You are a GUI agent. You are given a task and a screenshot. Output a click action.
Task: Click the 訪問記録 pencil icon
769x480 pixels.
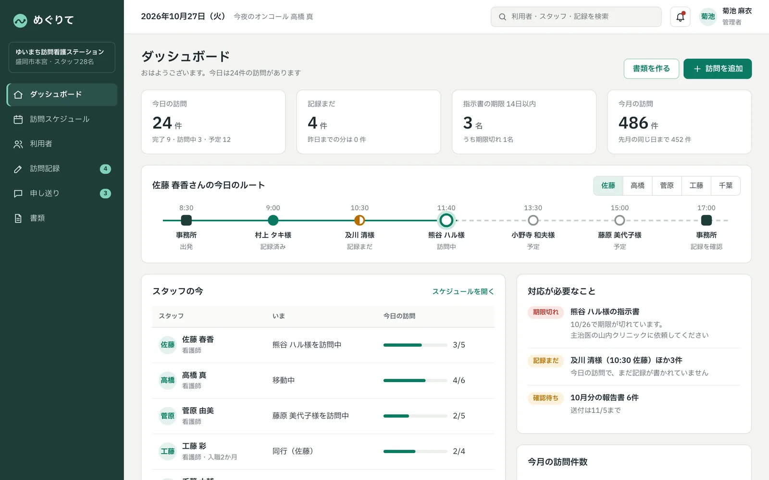(x=18, y=169)
